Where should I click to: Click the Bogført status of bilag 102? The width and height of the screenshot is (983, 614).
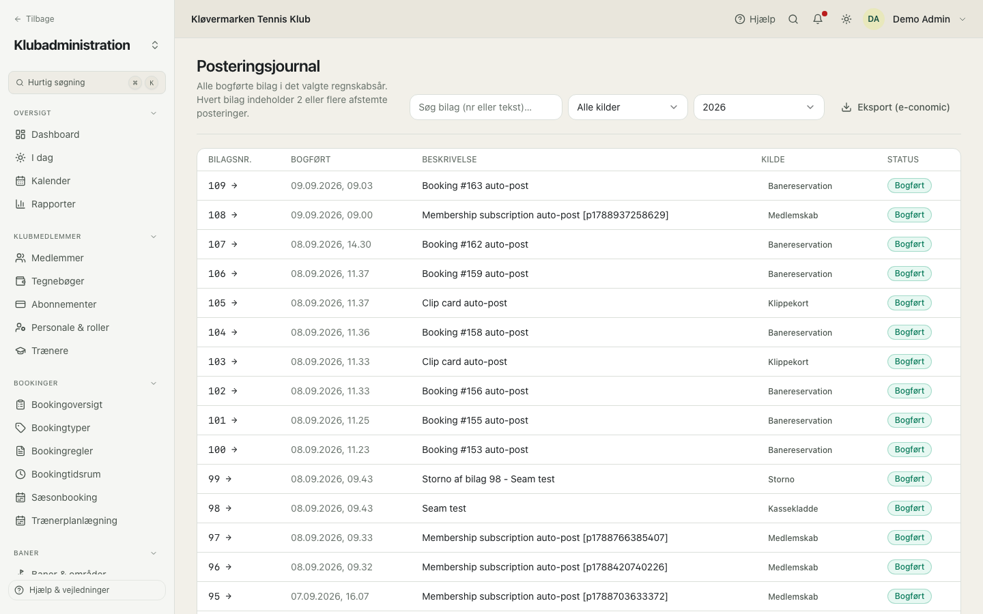[909, 391]
